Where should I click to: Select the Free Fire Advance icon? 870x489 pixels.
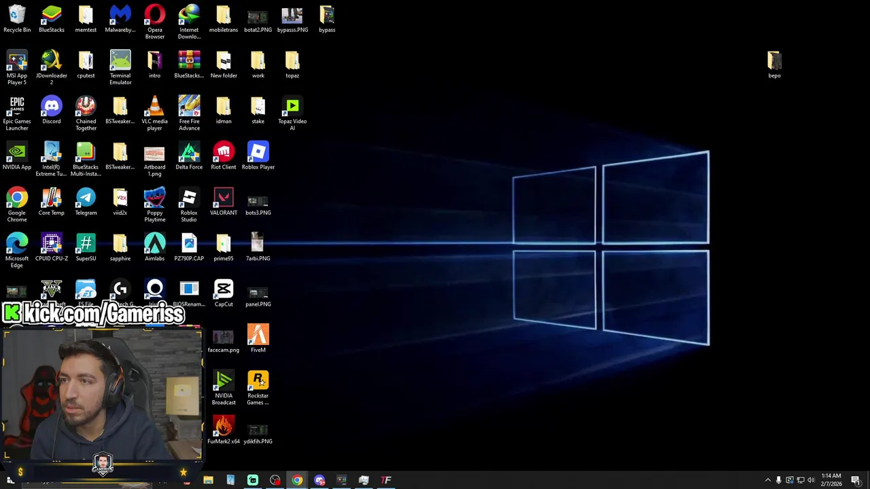click(x=189, y=113)
